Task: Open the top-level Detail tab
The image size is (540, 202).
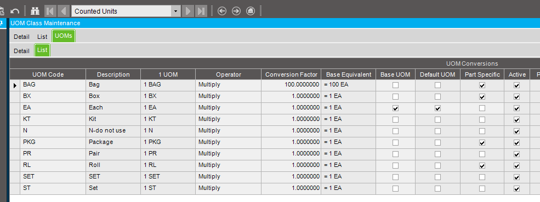Action: 21,37
